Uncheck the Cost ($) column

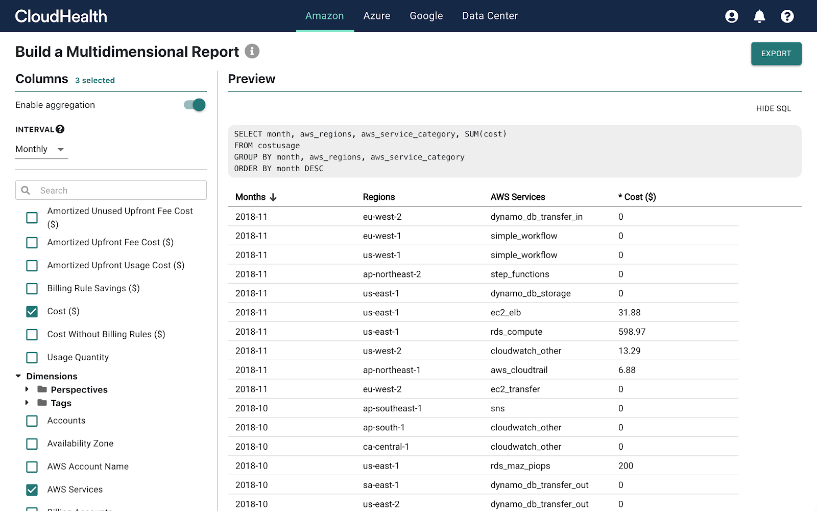pyautogui.click(x=32, y=311)
